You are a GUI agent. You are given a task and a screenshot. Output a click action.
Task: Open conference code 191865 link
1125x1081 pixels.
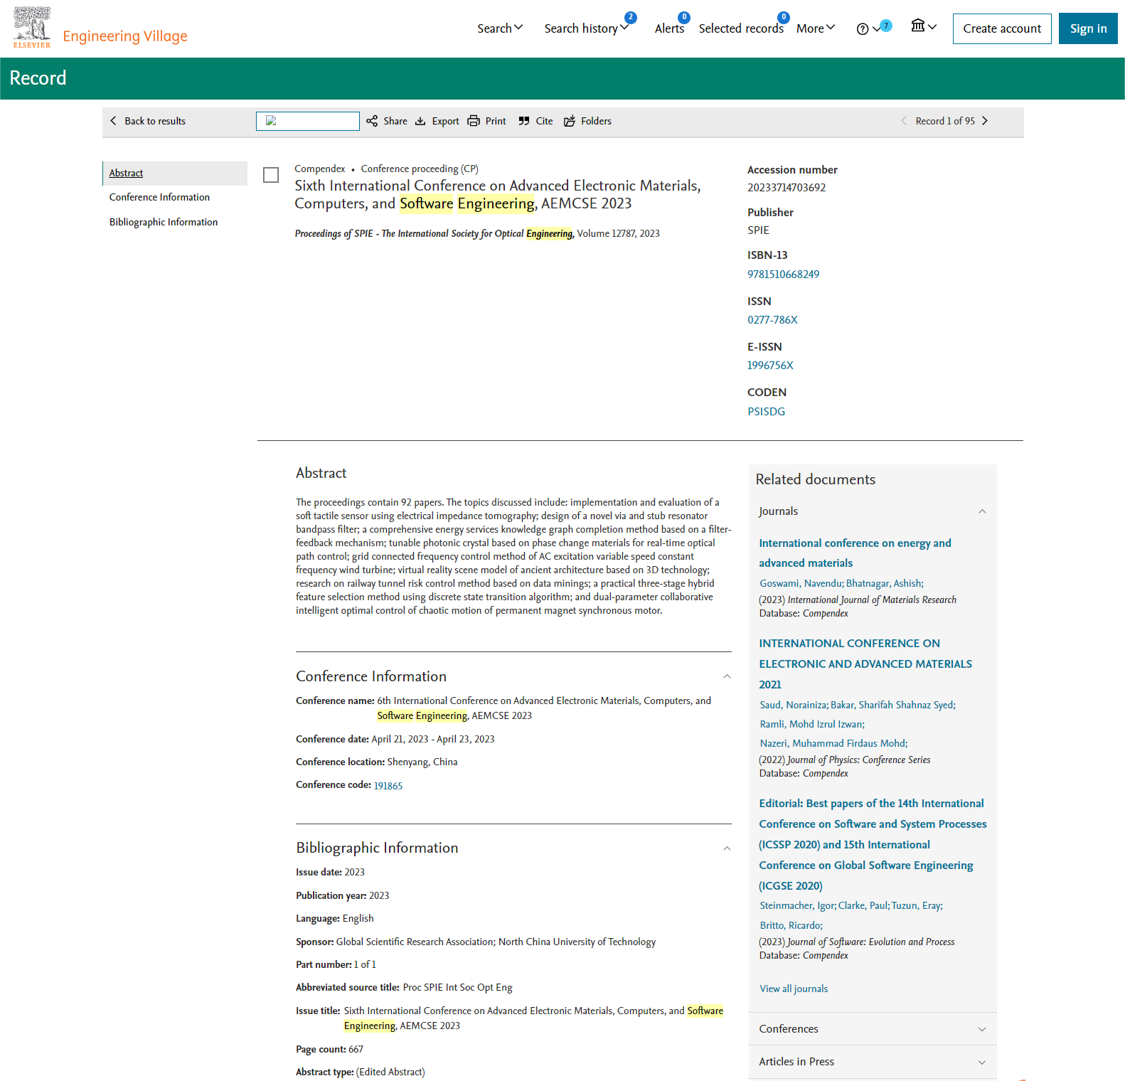(388, 786)
